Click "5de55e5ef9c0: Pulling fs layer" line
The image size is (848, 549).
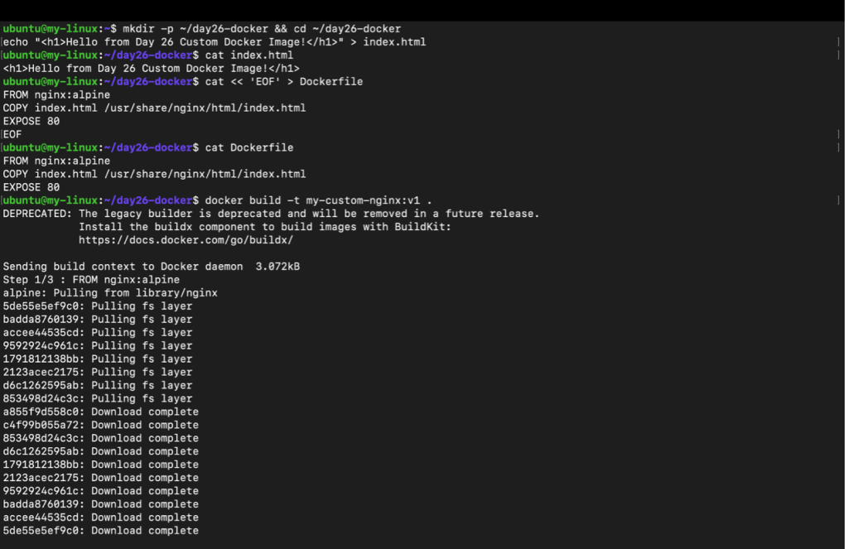tap(98, 306)
